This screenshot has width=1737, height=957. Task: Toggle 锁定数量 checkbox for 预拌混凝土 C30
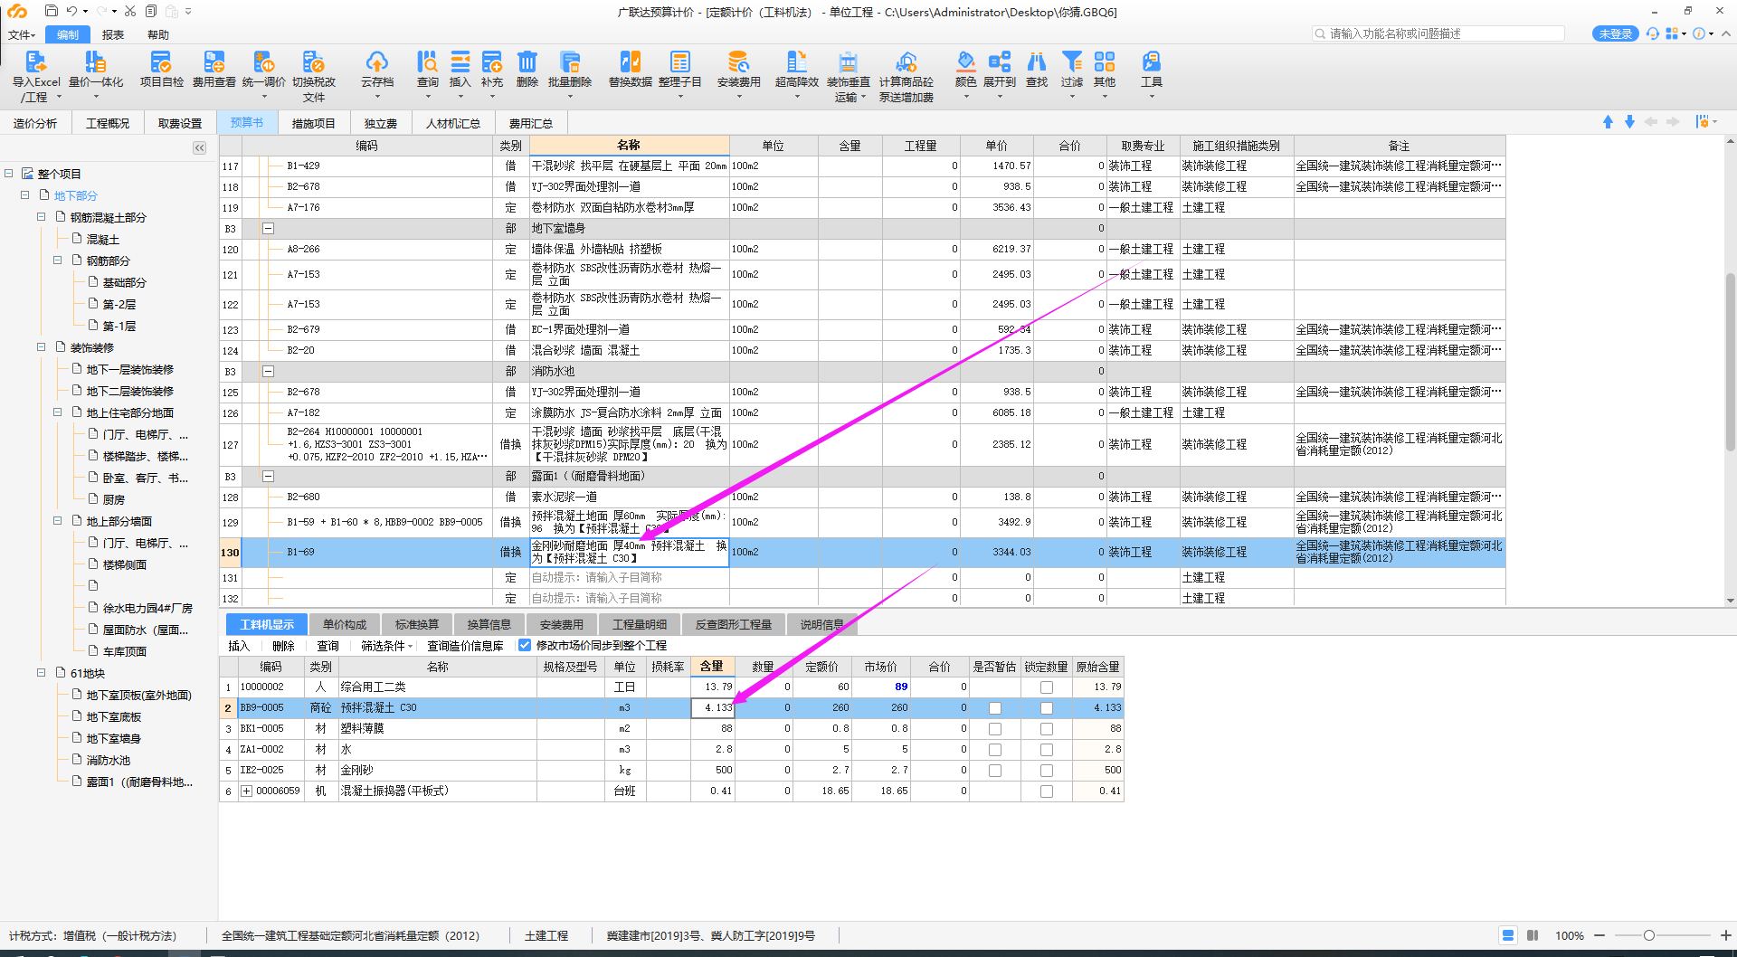click(1047, 708)
